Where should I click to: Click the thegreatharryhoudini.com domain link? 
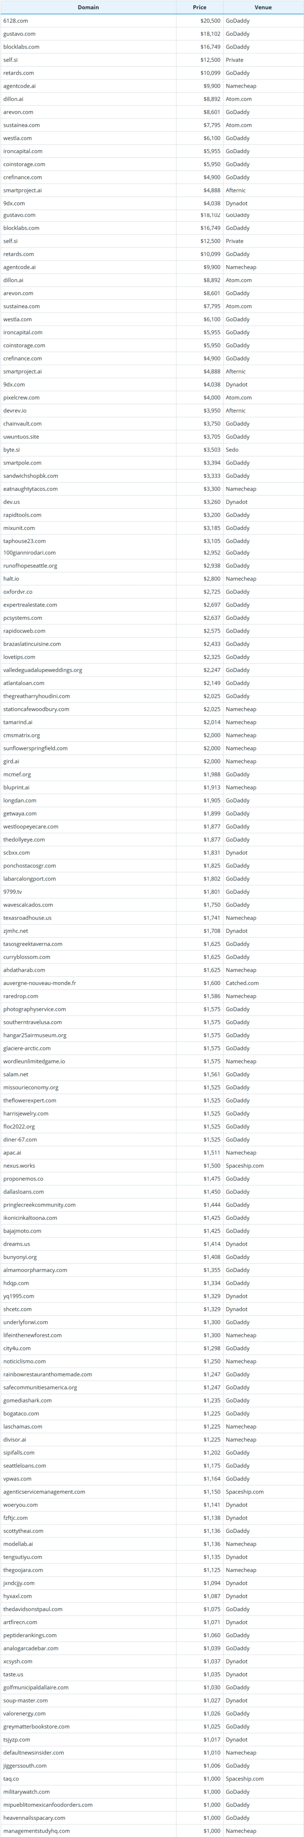[x=36, y=696]
